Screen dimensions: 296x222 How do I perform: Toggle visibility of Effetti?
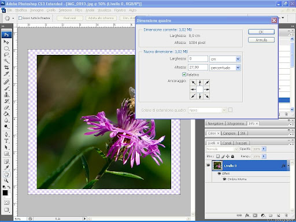point(219,173)
